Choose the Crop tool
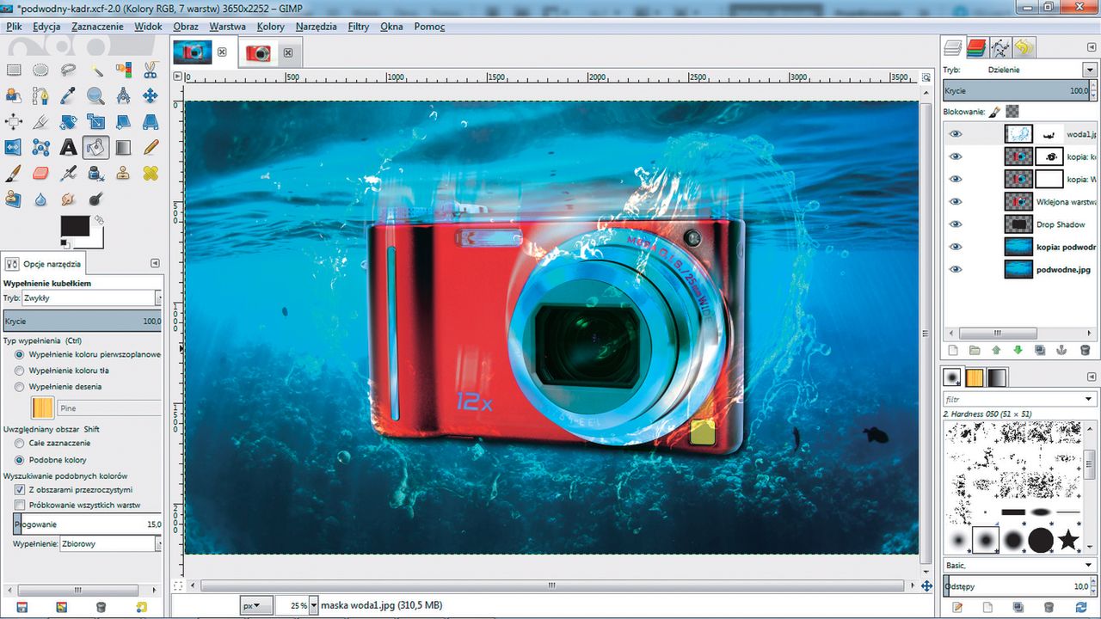Screen dimensions: 1101x619 (x=40, y=121)
